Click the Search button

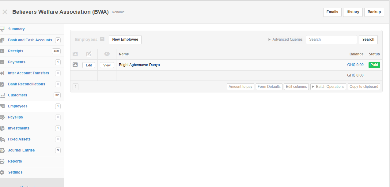pyautogui.click(x=368, y=39)
